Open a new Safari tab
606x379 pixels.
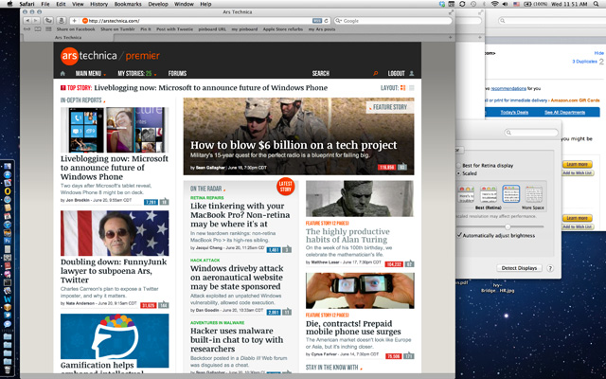click(450, 38)
